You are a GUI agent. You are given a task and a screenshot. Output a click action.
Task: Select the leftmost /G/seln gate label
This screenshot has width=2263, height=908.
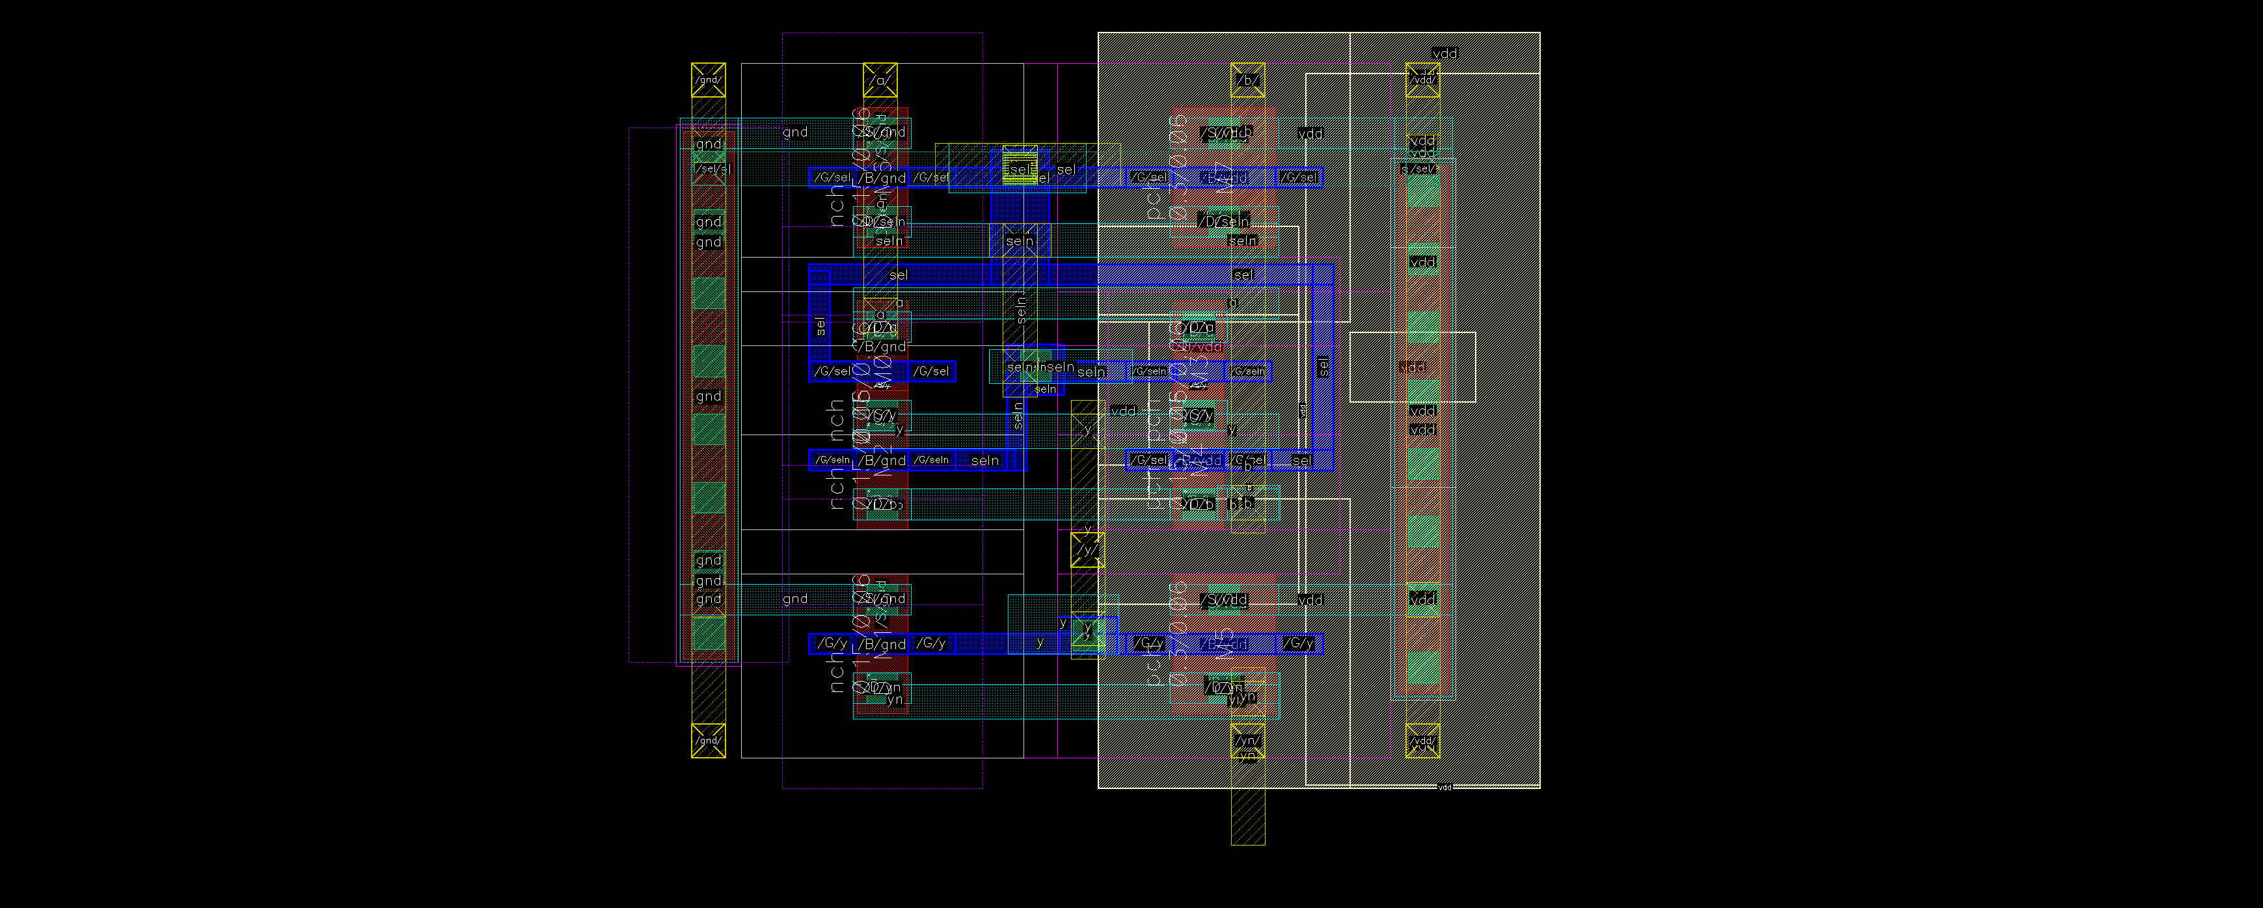(832, 460)
